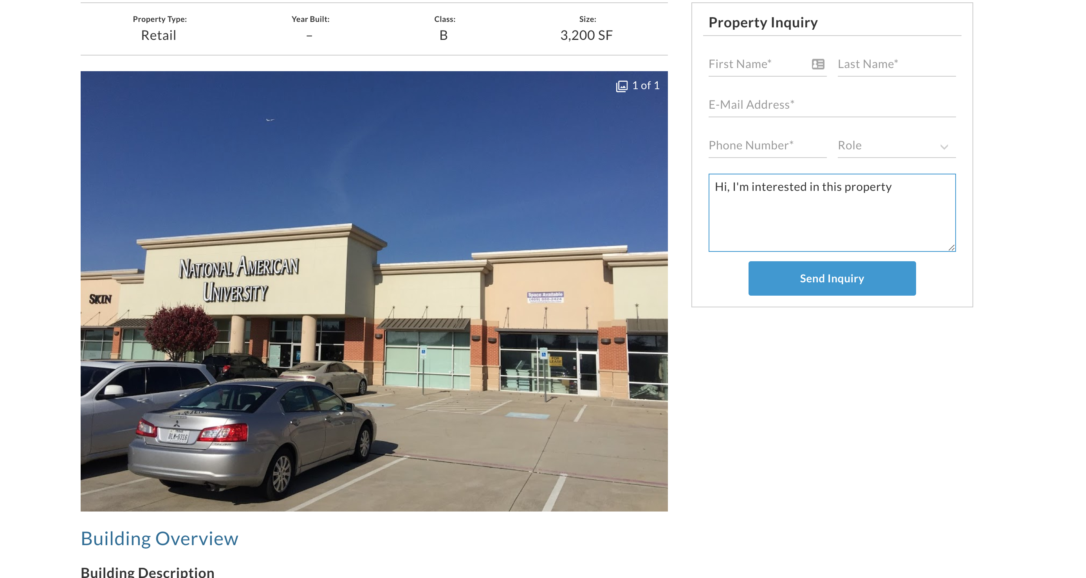Expand the Role dropdown chevron

coord(944,147)
